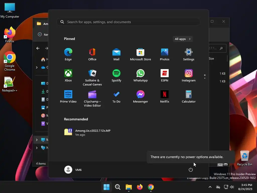
Task: Open Google Chrome from the taskbar
Action: point(151,187)
